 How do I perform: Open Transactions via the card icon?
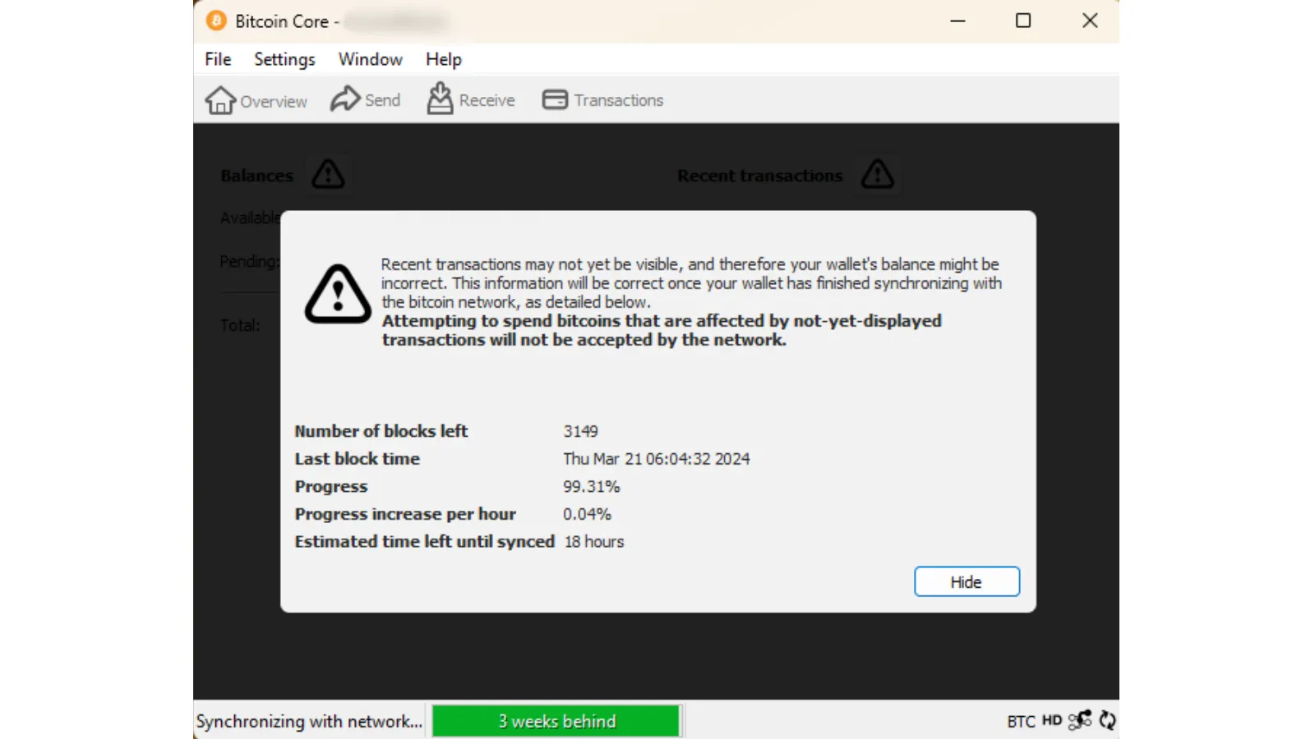click(x=555, y=99)
